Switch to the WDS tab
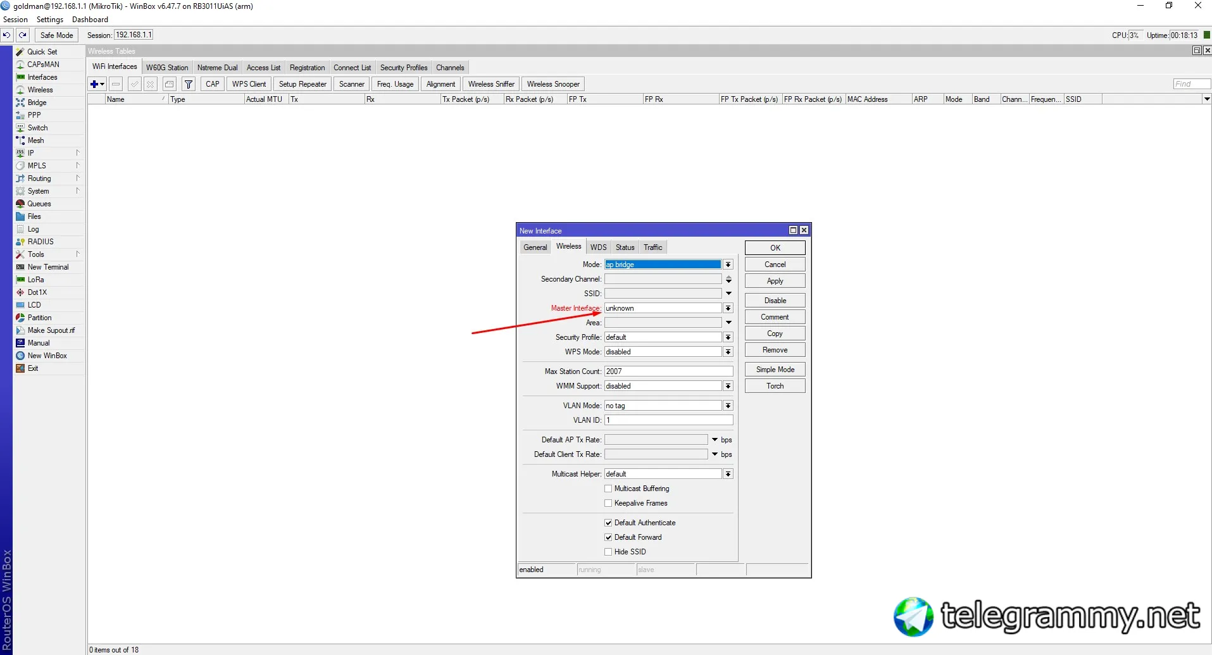The width and height of the screenshot is (1212, 655). point(599,247)
